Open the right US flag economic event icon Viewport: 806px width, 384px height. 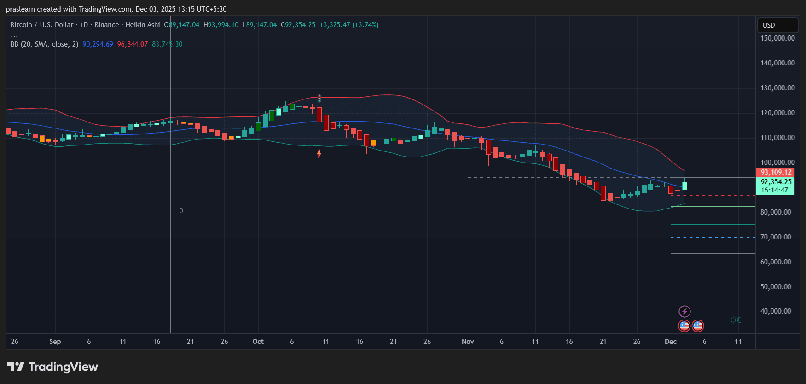[x=698, y=326]
